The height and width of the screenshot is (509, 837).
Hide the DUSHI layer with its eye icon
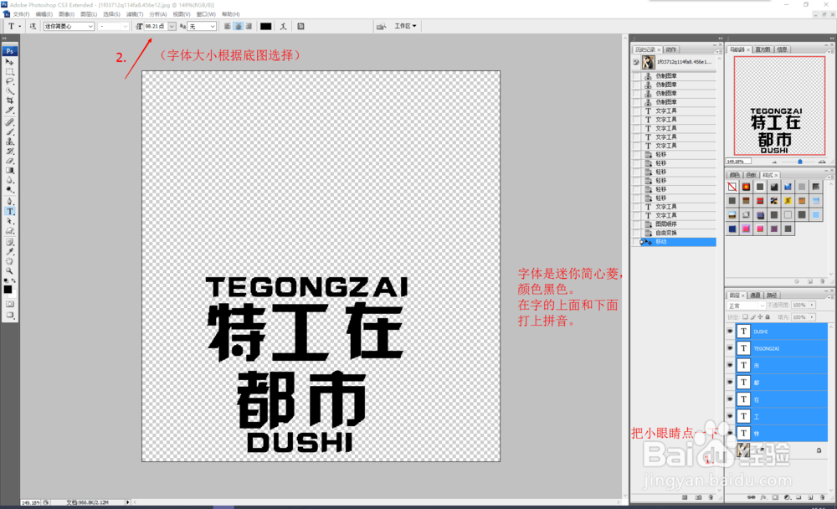pyautogui.click(x=730, y=332)
